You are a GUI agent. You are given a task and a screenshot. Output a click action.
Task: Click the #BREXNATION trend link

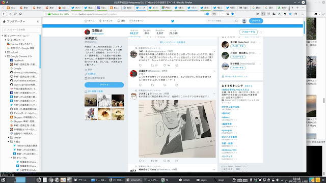[229, 150]
